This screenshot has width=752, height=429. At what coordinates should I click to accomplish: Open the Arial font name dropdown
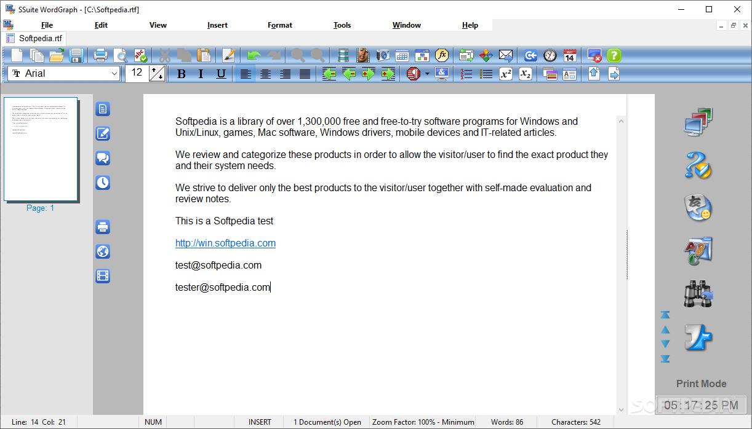pyautogui.click(x=114, y=74)
